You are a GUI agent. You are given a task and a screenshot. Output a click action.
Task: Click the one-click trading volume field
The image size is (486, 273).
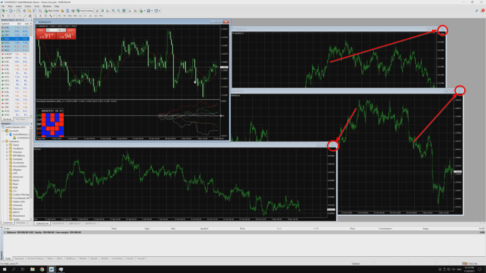click(x=57, y=30)
